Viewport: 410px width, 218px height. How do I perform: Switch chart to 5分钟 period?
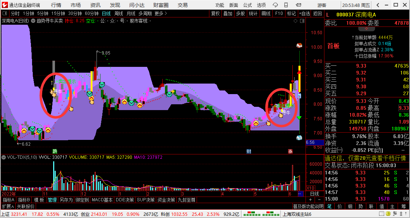point(43,13)
